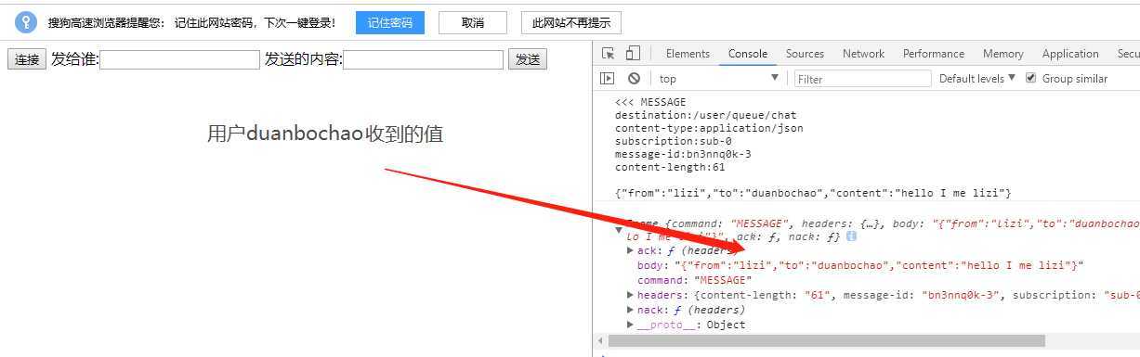
Task: Click the 此网站不再提示 button
Action: click(x=571, y=22)
